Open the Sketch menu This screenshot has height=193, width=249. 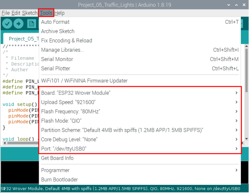click(x=30, y=13)
